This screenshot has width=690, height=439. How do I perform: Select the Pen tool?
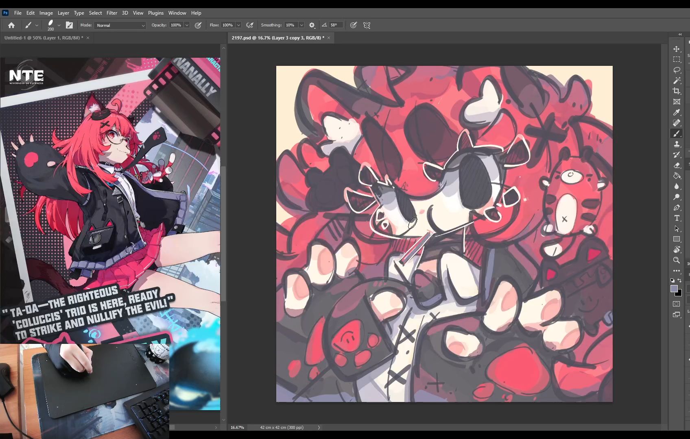677,207
